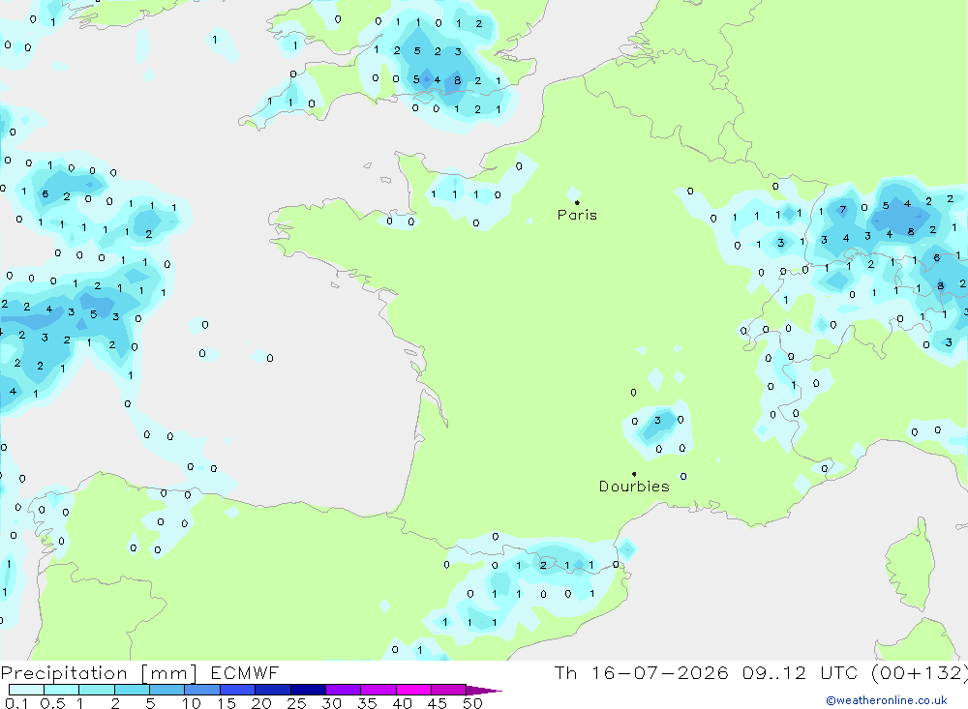Select the black dot marking Paris
968x709 pixels.
(577, 202)
